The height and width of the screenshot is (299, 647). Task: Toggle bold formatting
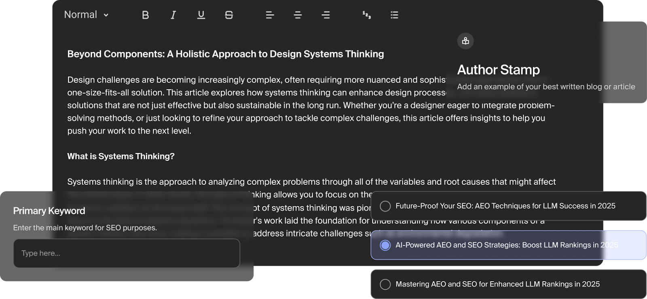point(145,15)
